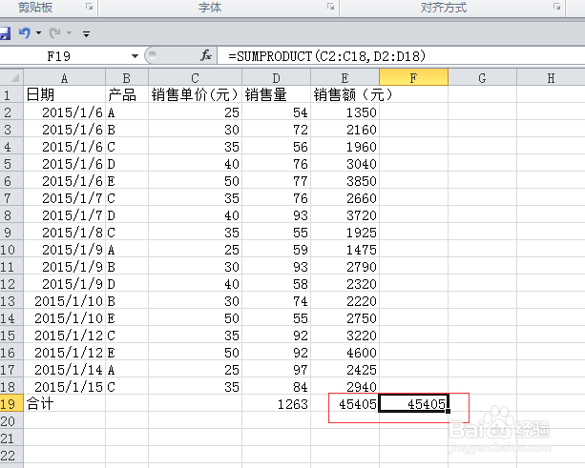Open Customize Quick Access Toolbar dropdown

click(x=86, y=34)
